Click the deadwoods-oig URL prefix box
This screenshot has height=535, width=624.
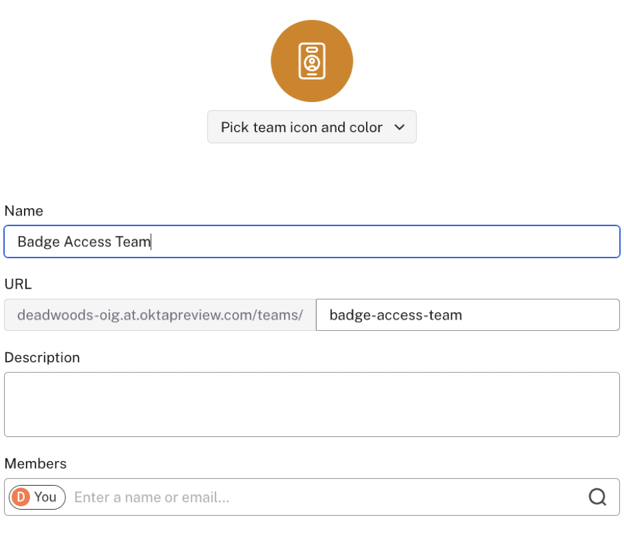coord(160,314)
